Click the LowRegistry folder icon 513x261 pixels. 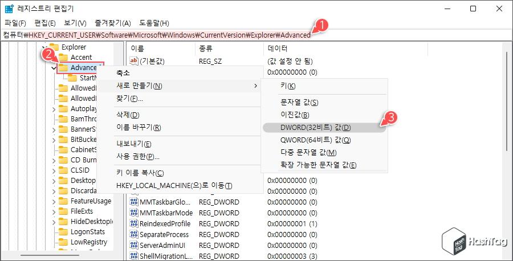(63, 242)
